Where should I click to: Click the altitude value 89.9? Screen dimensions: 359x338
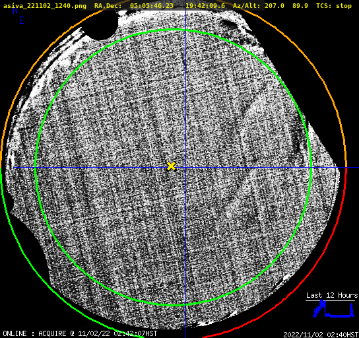(x=300, y=6)
